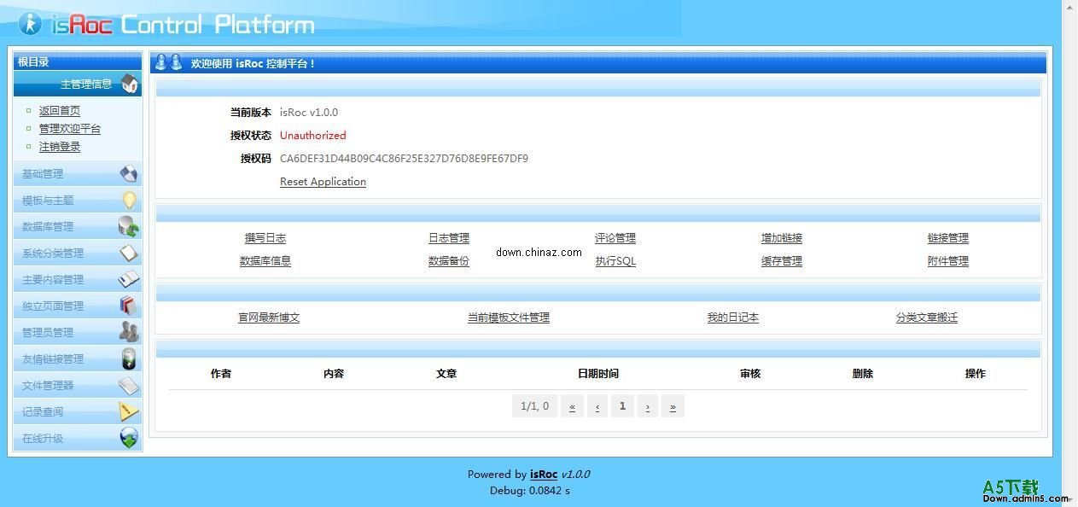Jump to the last page with » button
This screenshot has width=1078, height=507.
673,406
